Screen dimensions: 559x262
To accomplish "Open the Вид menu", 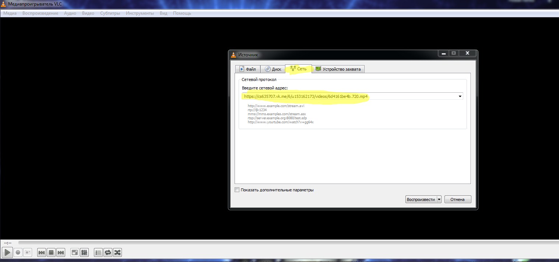I will click(x=164, y=13).
